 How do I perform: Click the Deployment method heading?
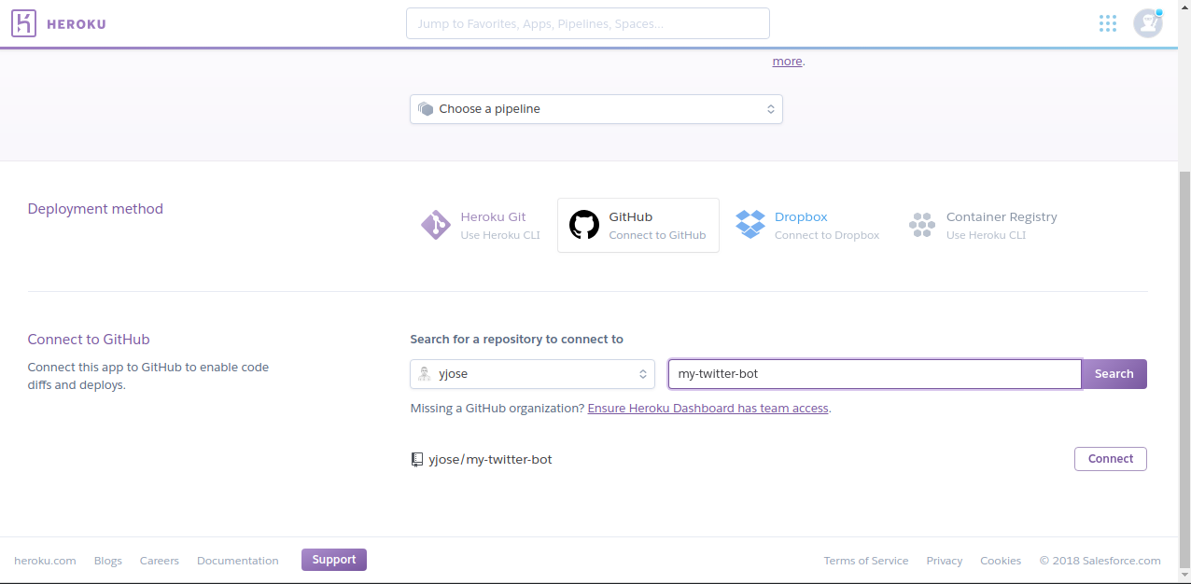95,209
